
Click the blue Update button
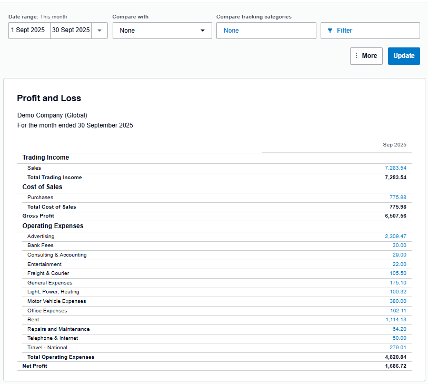coord(404,56)
